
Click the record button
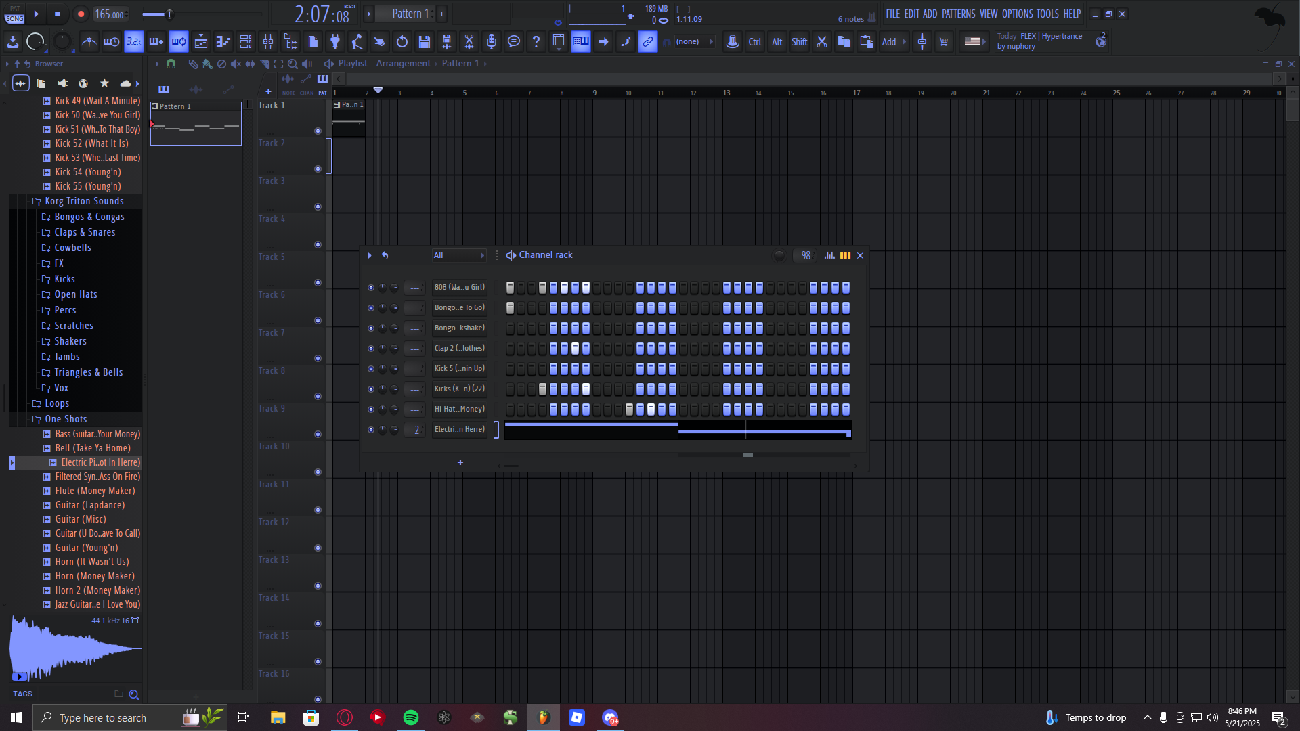pos(81,14)
